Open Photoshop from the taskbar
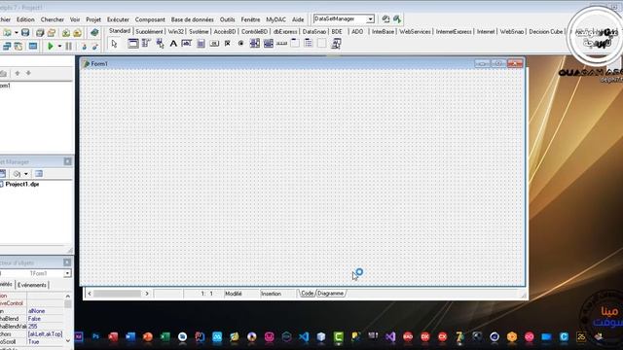This screenshot has height=350, width=623. click(x=95, y=337)
